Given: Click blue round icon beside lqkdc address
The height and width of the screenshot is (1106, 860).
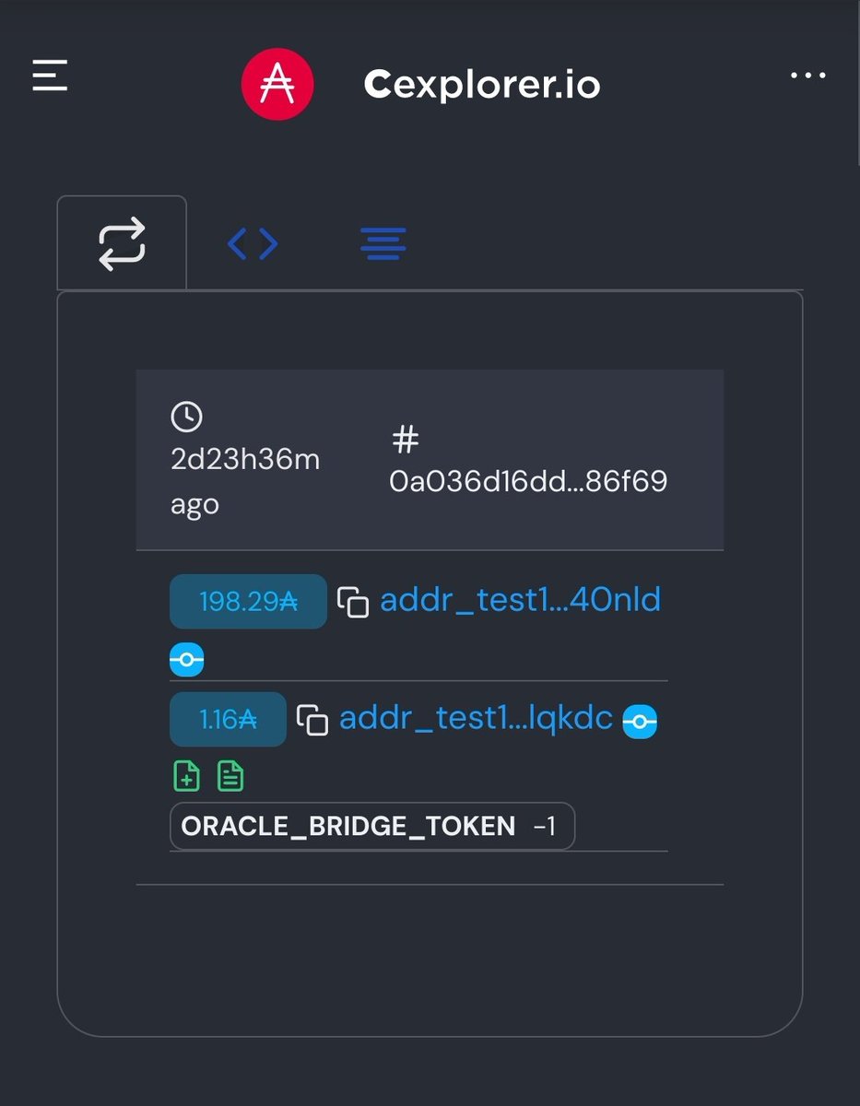Looking at the screenshot, I should coord(640,723).
